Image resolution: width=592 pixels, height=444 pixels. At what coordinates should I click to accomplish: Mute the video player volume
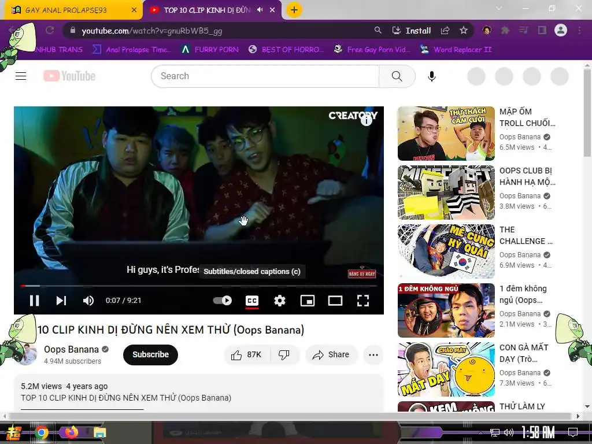pos(88,301)
